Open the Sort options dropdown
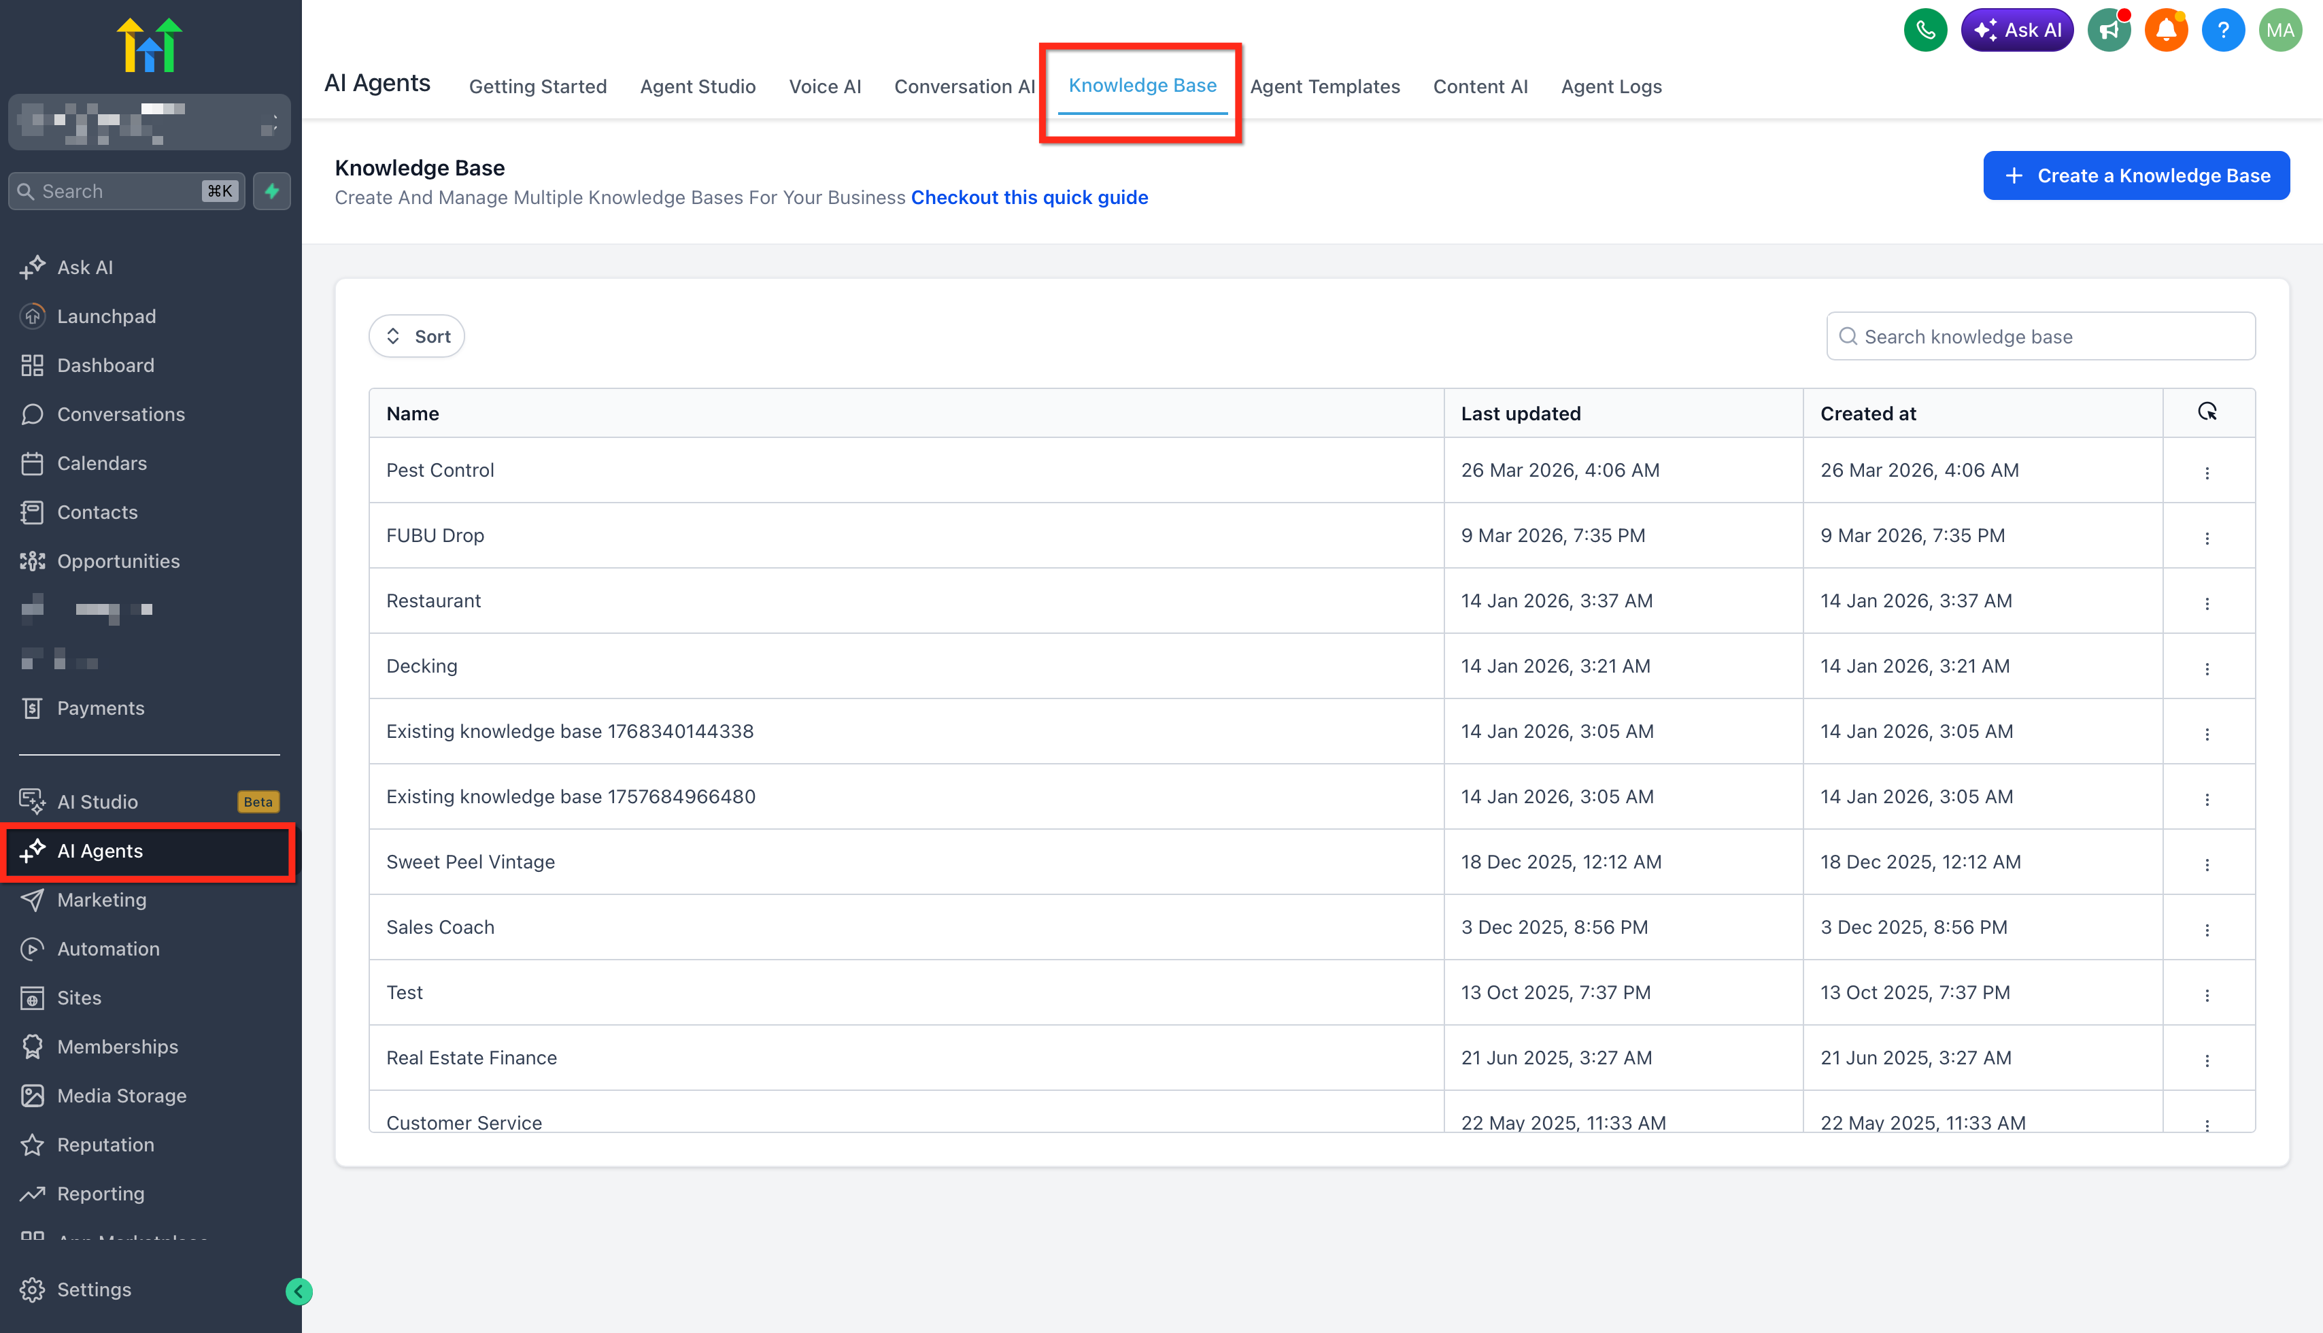 coord(418,336)
